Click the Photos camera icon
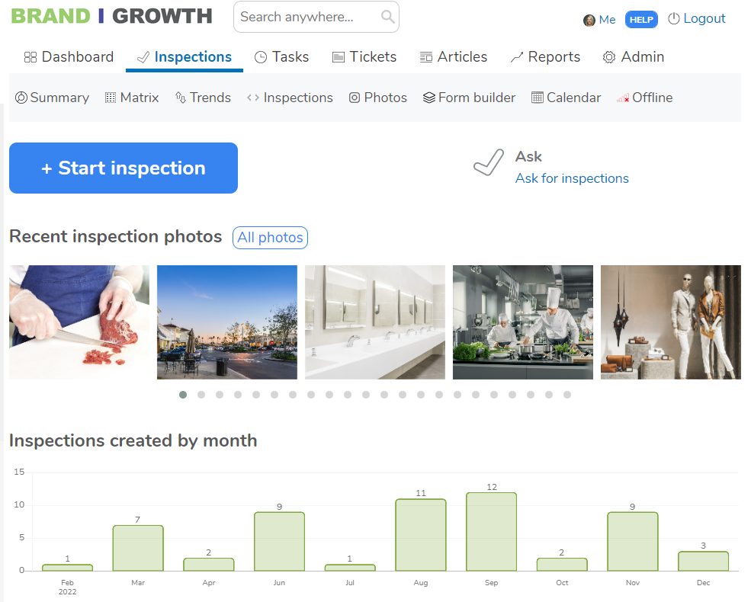This screenshot has height=602, width=751. (x=355, y=98)
